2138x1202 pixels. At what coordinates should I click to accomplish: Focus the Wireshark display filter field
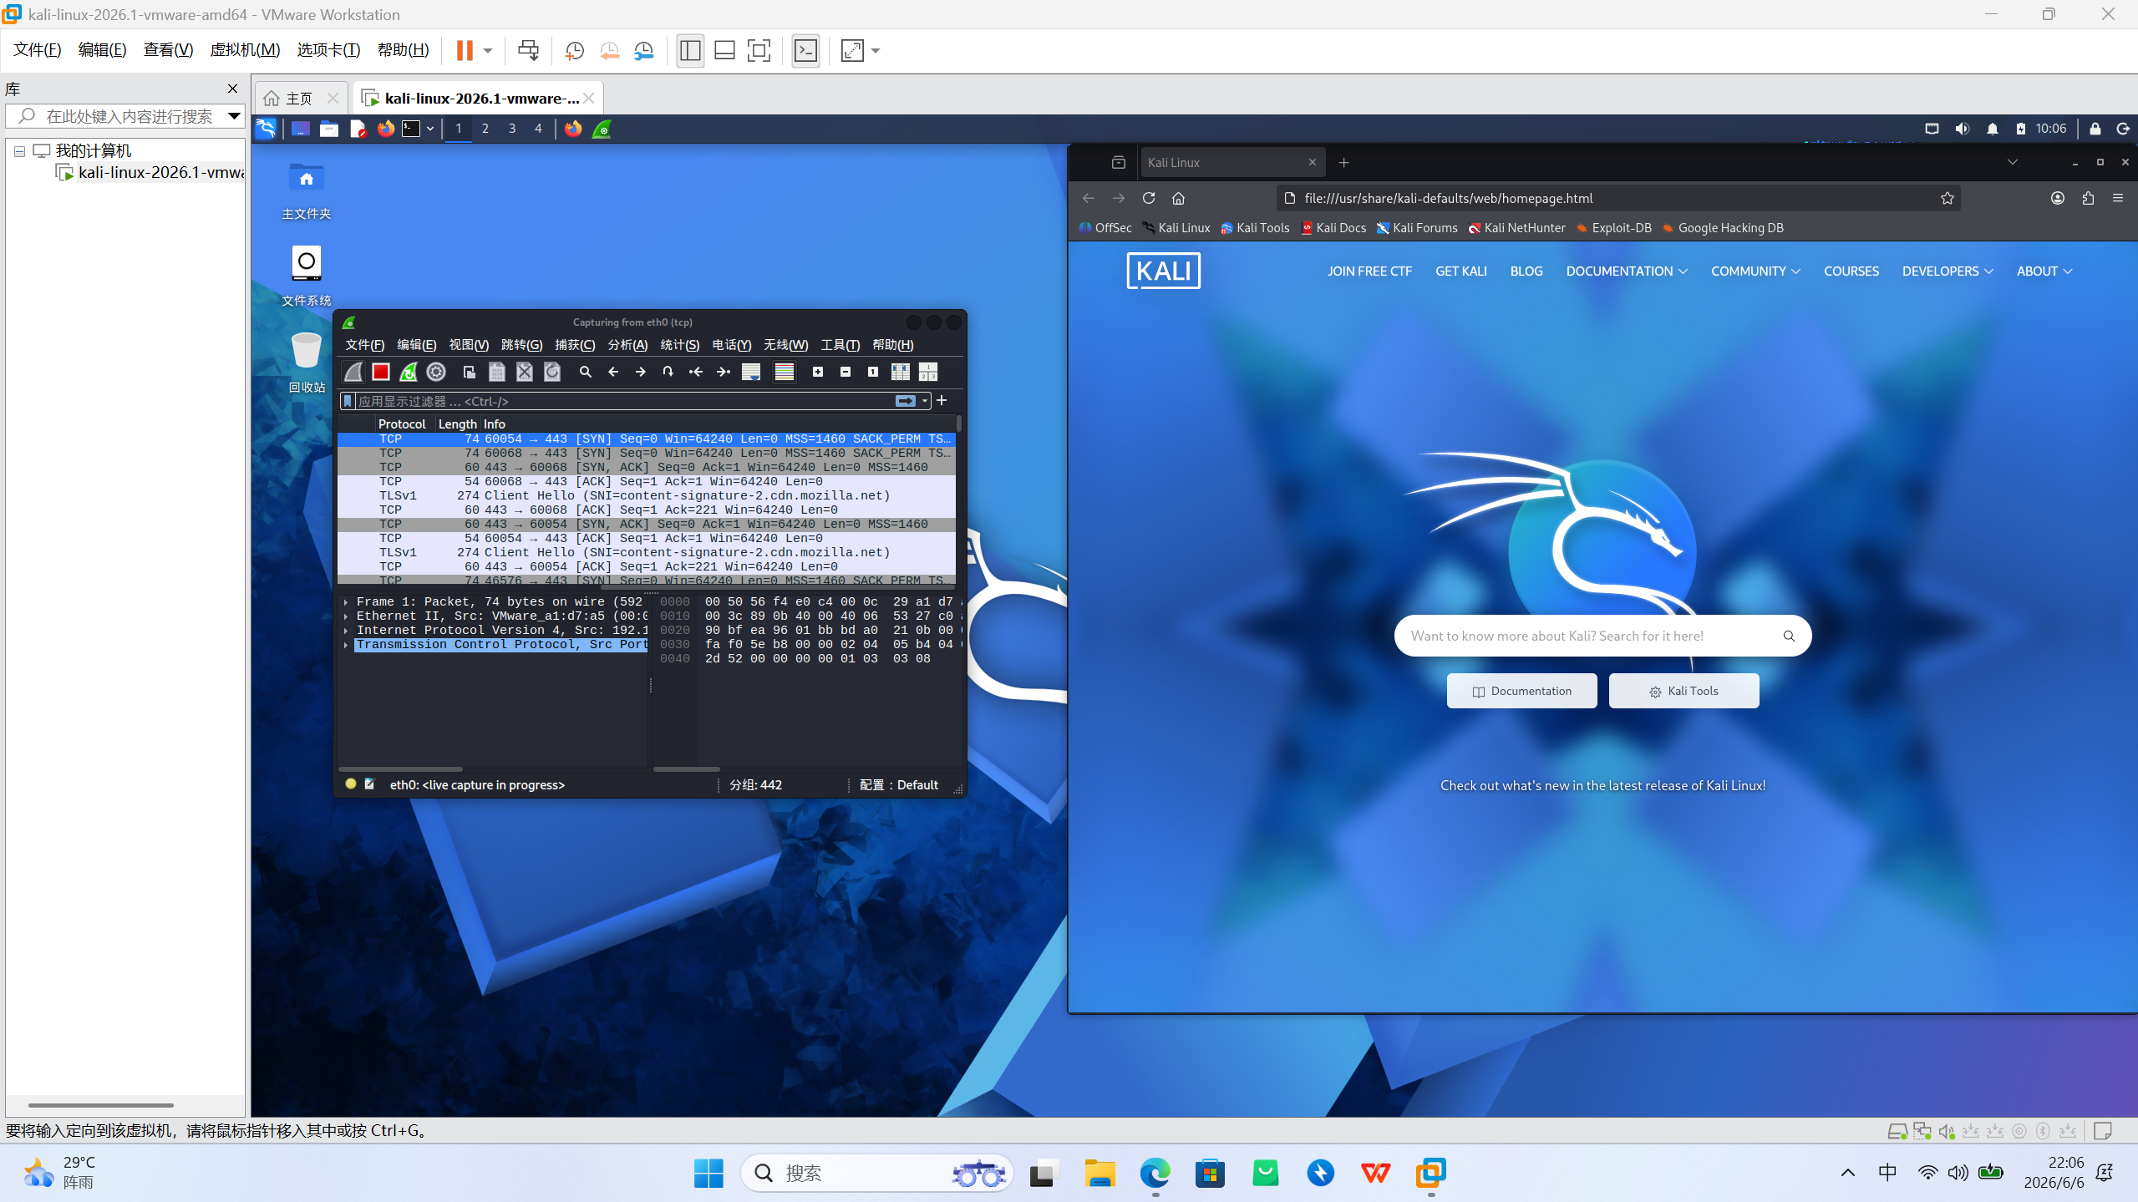[625, 401]
